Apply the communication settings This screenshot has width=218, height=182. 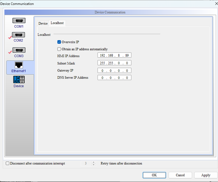[206, 175]
